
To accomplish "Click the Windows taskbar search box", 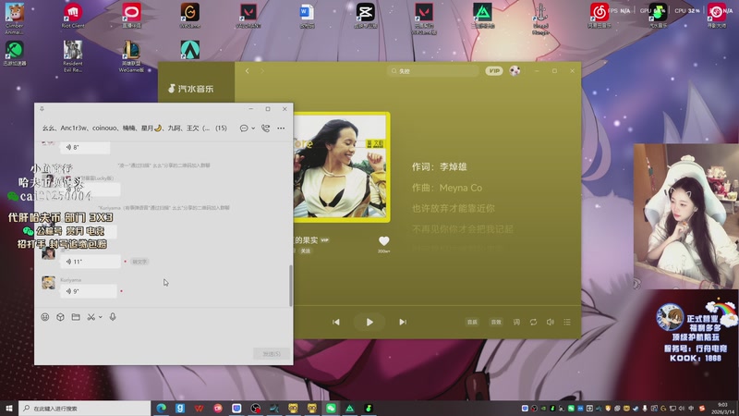I will click(85, 409).
